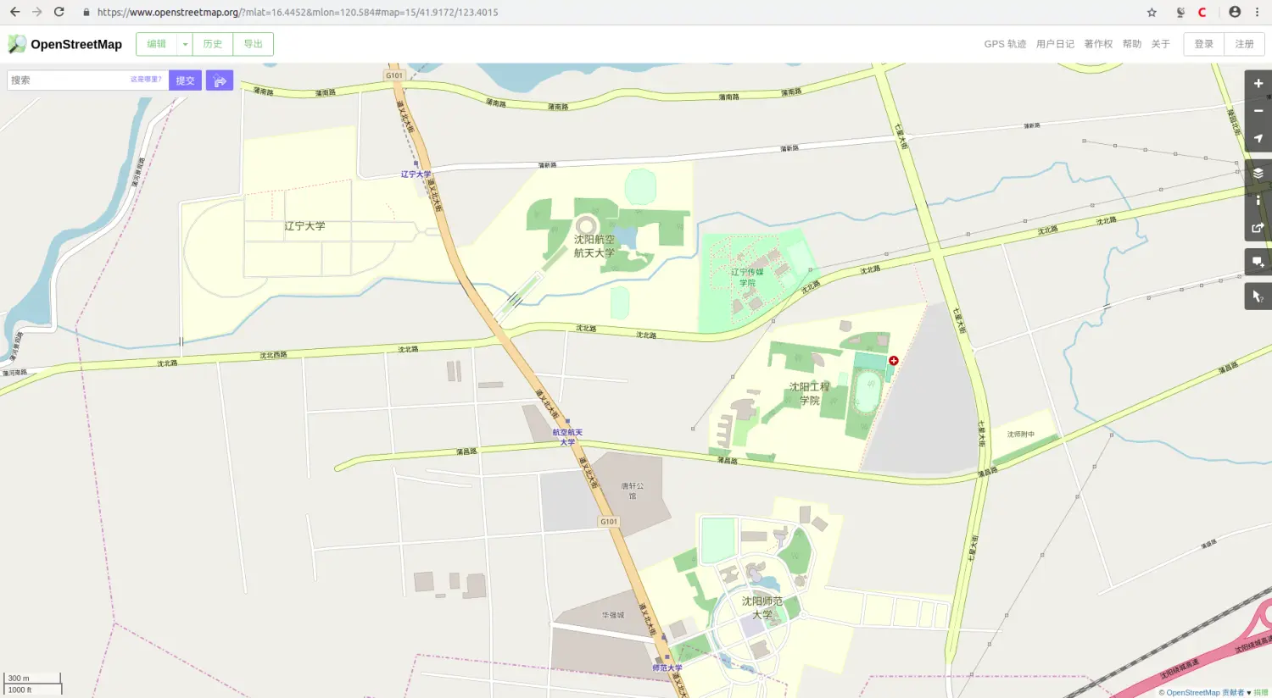The width and height of the screenshot is (1272, 698).
Task: Open the 著作权 copyright page
Action: (x=1098, y=44)
